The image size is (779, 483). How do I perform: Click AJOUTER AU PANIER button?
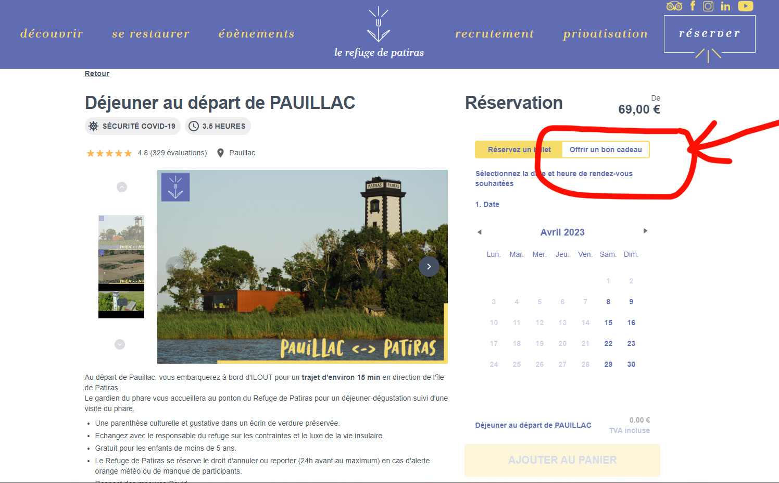pos(562,460)
